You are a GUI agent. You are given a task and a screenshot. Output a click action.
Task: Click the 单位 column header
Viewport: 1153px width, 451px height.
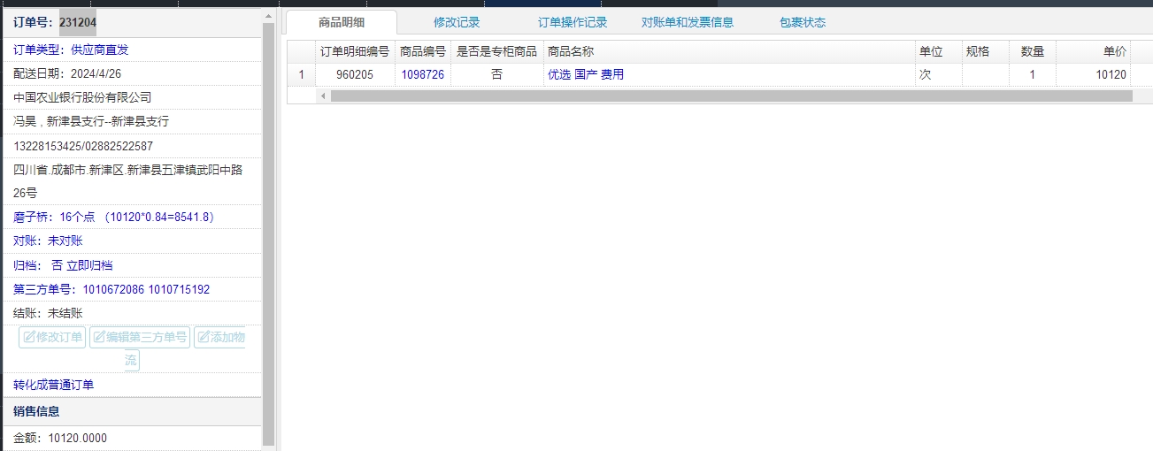938,51
